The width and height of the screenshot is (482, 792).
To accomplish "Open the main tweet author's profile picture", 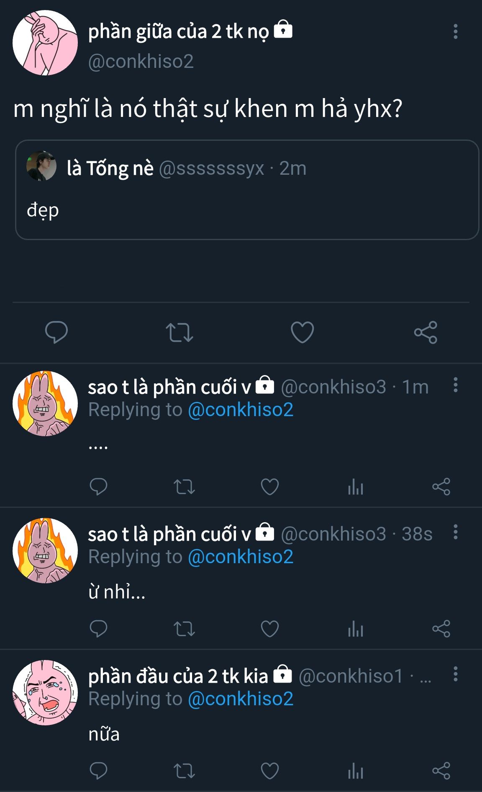I will [45, 43].
